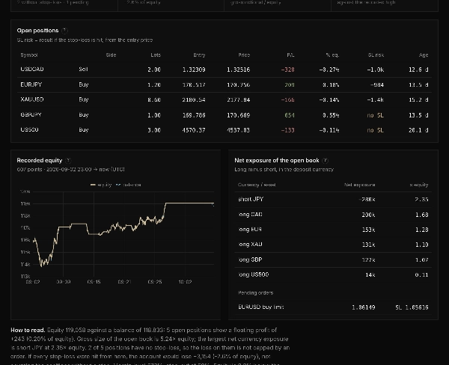Select the US500 symbol in positions table

[x=29, y=129]
